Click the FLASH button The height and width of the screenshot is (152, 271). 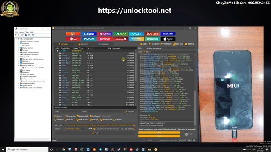click(96, 133)
